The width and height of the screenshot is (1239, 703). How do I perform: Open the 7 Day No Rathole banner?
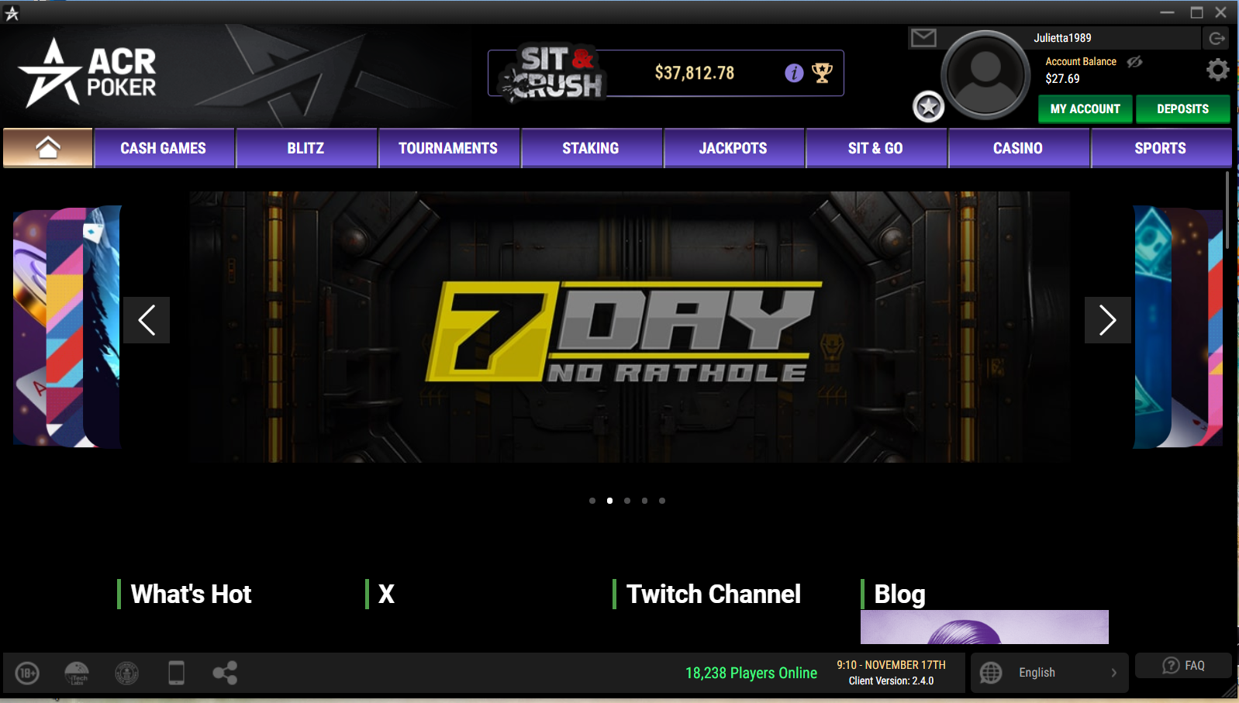point(630,327)
